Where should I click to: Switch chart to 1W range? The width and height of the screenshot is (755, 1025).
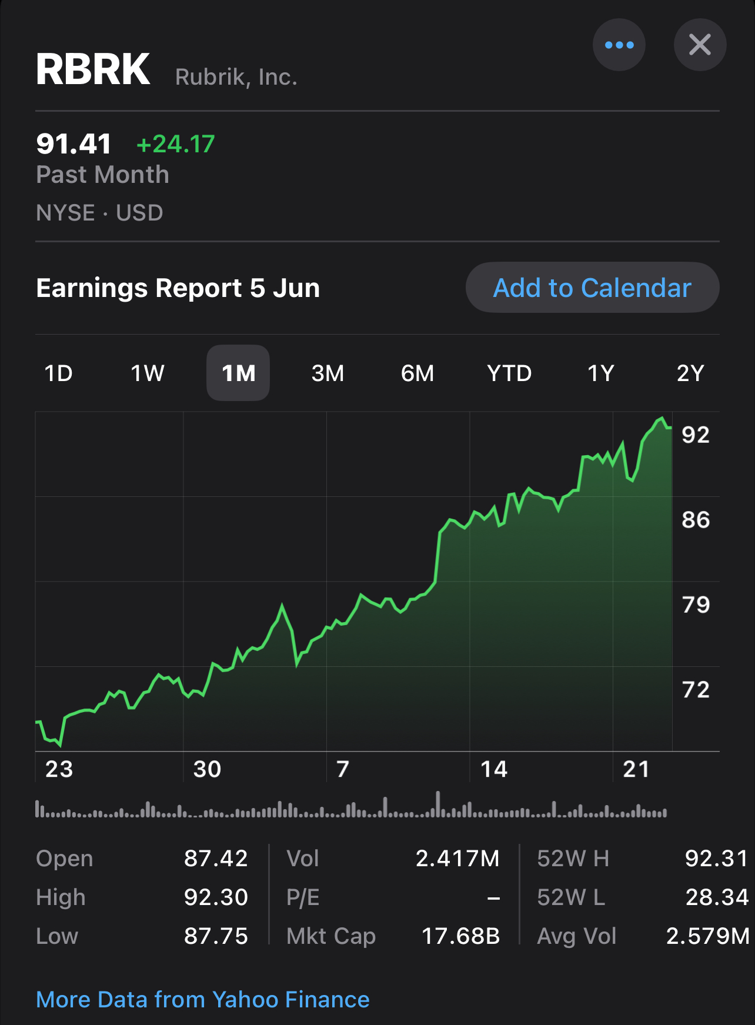point(147,373)
